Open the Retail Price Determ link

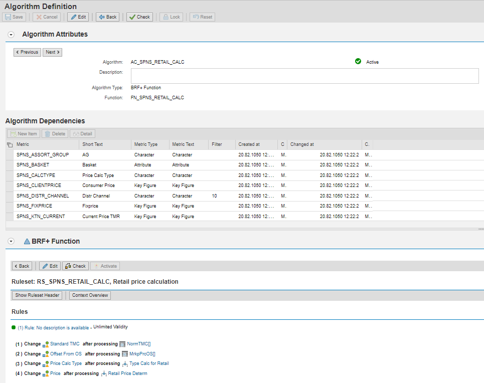127,373
